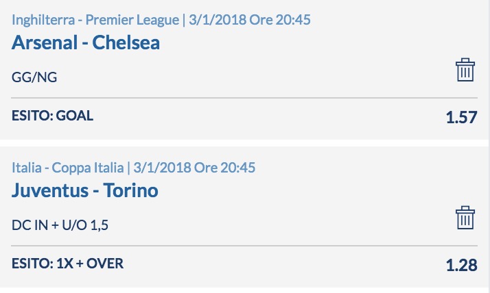Click the Arsenal team name
The height and width of the screenshot is (293, 490).
(x=45, y=42)
